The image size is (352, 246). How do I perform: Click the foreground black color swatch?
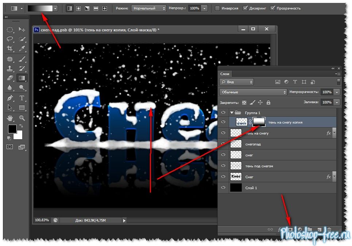tap(12, 129)
